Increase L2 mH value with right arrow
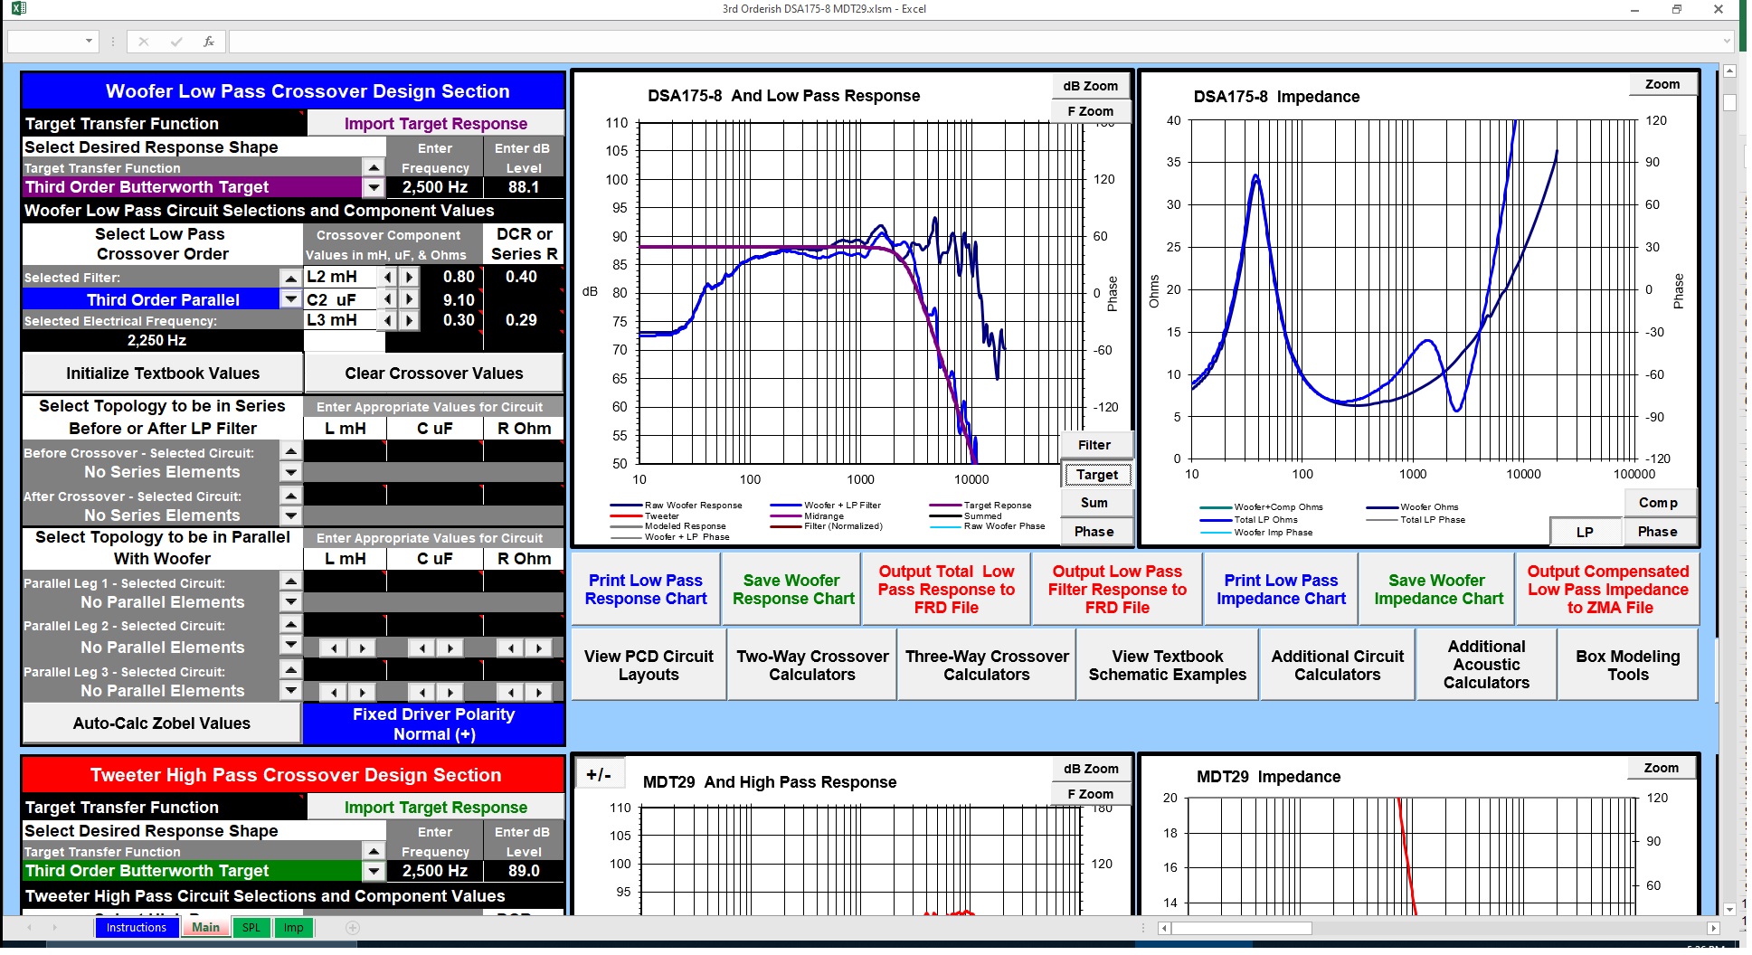1752x955 pixels. 410,277
